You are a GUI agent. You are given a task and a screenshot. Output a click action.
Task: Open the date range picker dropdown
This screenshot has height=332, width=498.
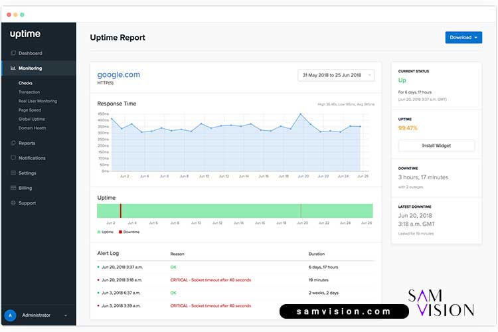336,75
